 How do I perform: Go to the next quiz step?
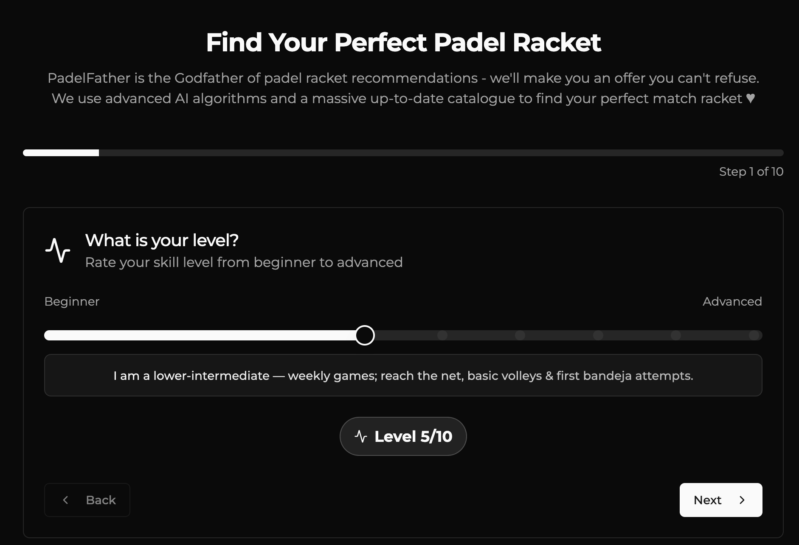(x=721, y=500)
